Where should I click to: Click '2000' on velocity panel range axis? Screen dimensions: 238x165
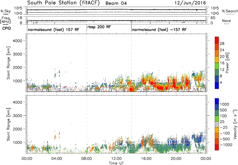(x=17, y=129)
